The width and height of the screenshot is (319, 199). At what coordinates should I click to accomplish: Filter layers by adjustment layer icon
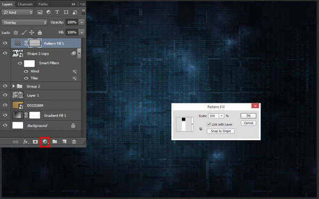(48, 12)
